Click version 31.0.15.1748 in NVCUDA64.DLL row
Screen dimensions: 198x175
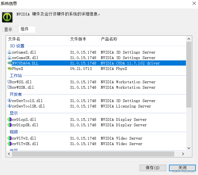pos(83,63)
